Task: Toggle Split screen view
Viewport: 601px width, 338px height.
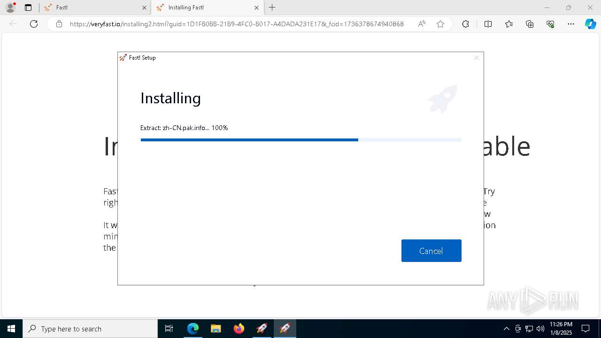Action: (488, 24)
